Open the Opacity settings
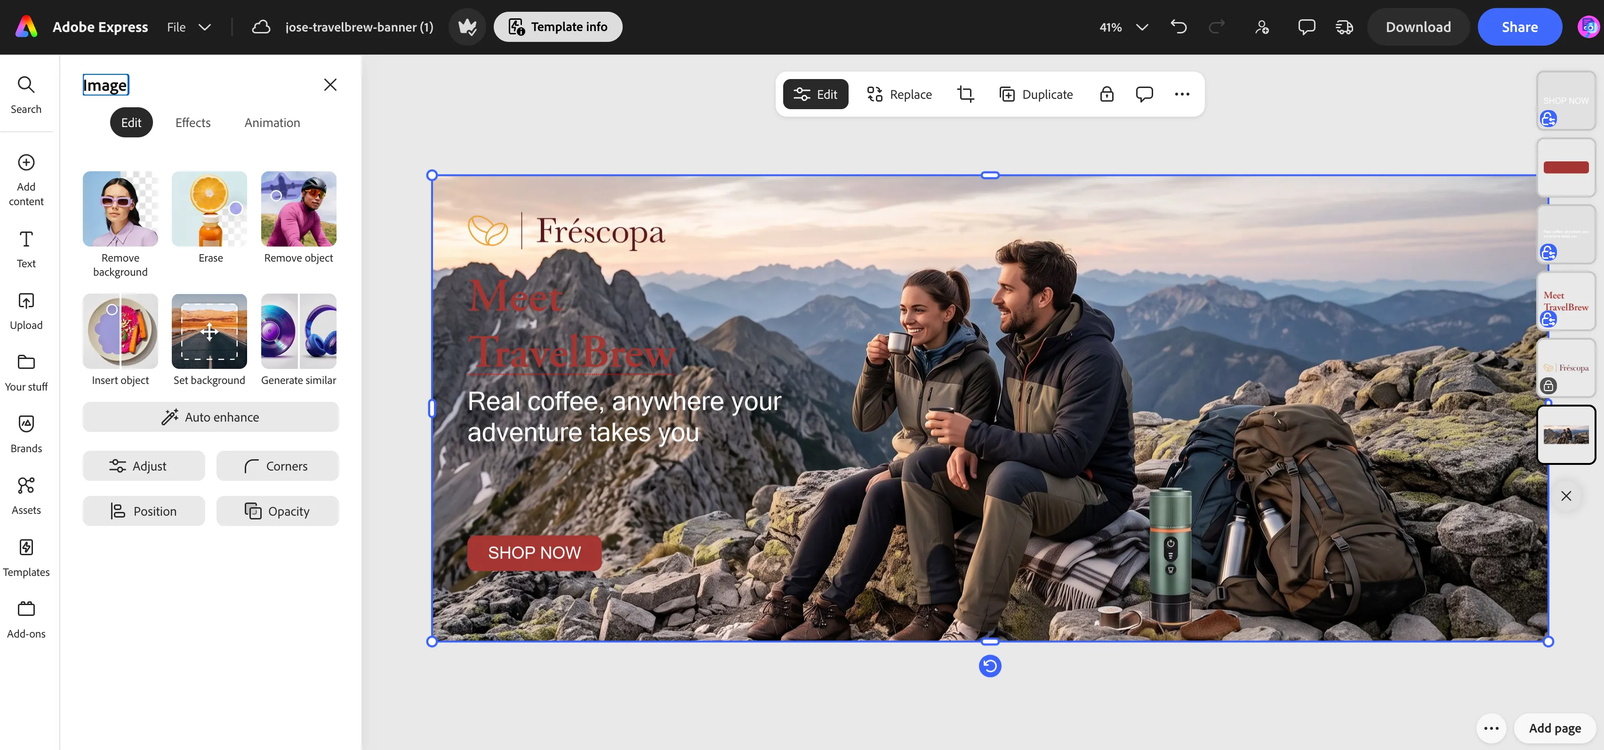Image resolution: width=1604 pixels, height=750 pixels. click(278, 511)
